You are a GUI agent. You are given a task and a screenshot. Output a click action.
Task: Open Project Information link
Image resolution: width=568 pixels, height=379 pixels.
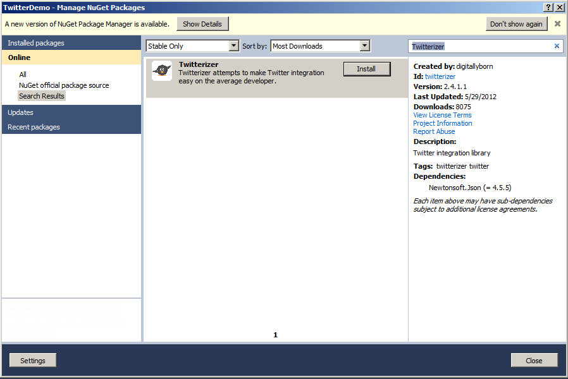pos(443,123)
